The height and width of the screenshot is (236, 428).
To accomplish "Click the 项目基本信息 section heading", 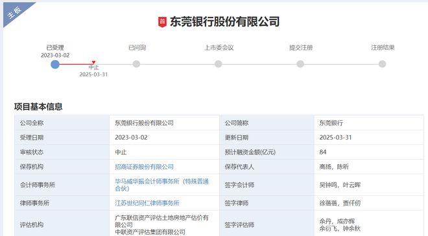I will 38,107.
